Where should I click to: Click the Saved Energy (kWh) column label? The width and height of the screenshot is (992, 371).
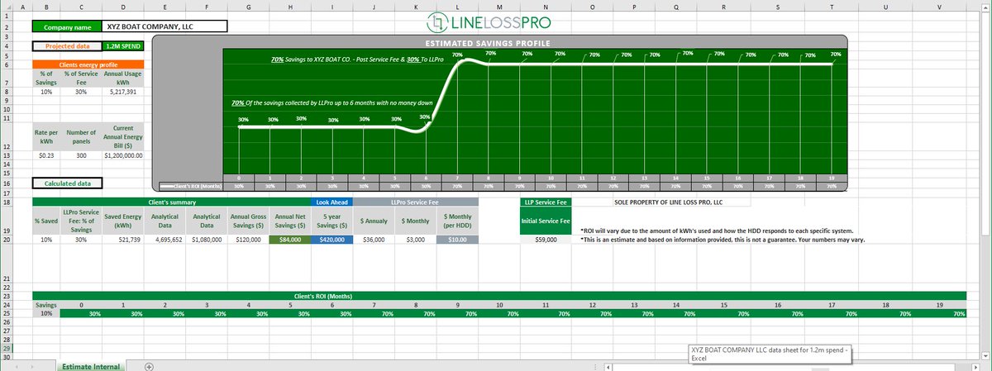(123, 221)
